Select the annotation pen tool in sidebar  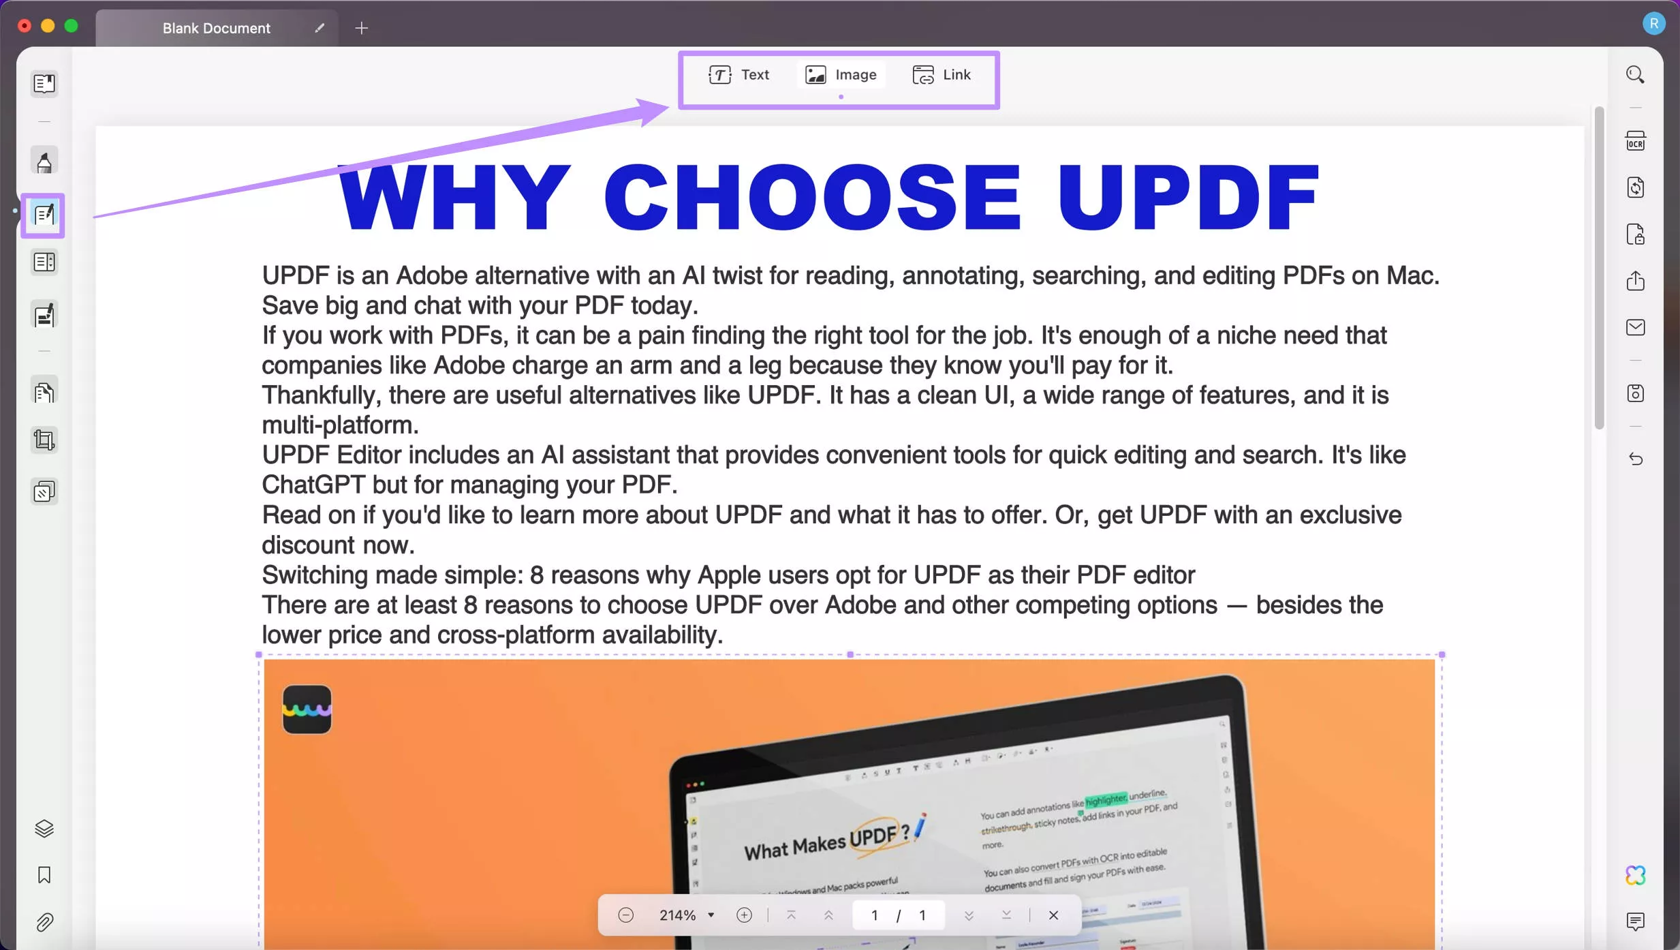44,162
